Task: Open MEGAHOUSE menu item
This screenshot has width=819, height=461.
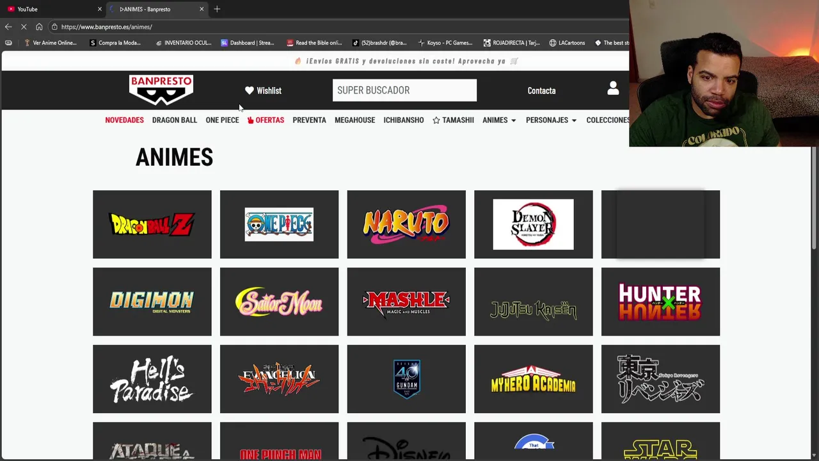Action: 354,120
